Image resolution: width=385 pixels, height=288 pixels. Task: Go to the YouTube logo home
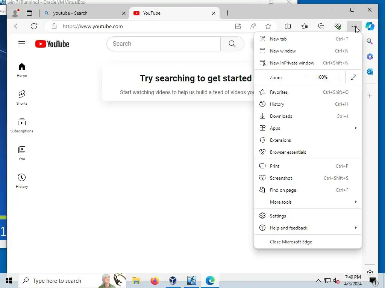click(x=52, y=44)
